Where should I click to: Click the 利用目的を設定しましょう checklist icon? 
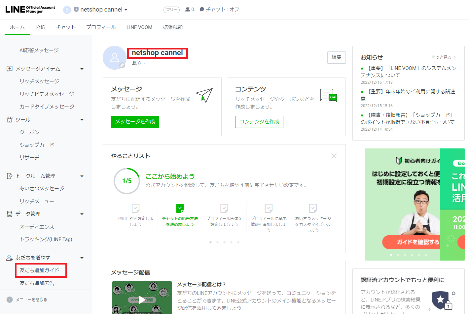pos(135,208)
